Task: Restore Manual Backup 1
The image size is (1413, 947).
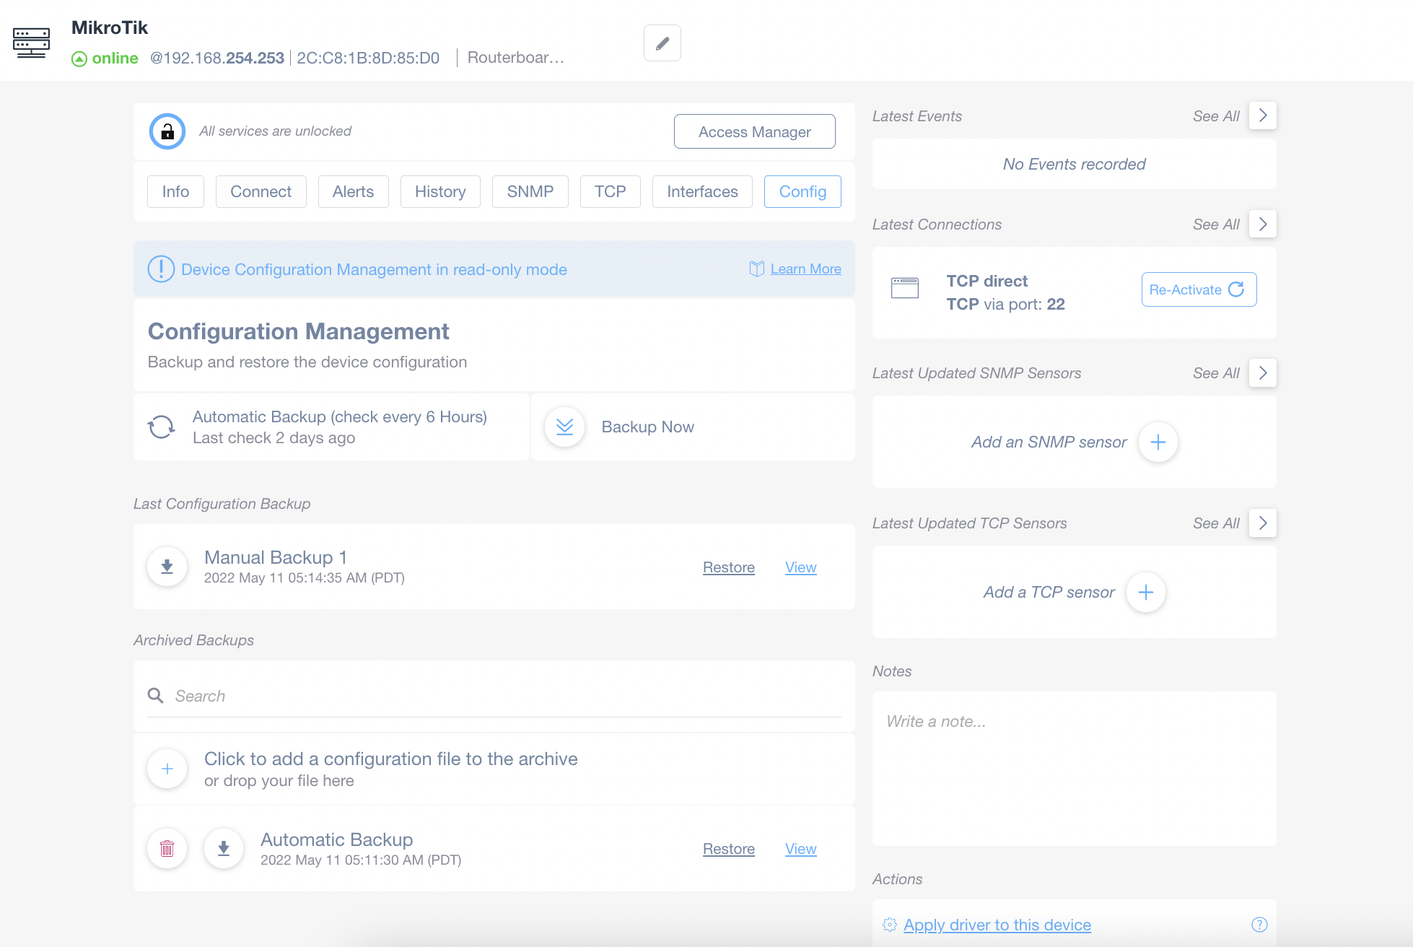Action: (729, 567)
